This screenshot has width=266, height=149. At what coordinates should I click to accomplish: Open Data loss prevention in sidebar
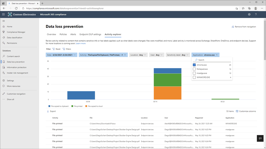[x=16, y=62]
